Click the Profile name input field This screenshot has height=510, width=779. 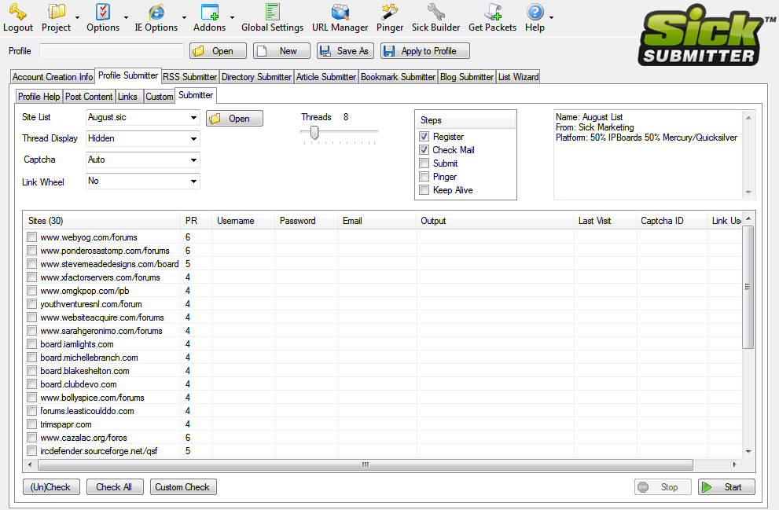pos(112,50)
